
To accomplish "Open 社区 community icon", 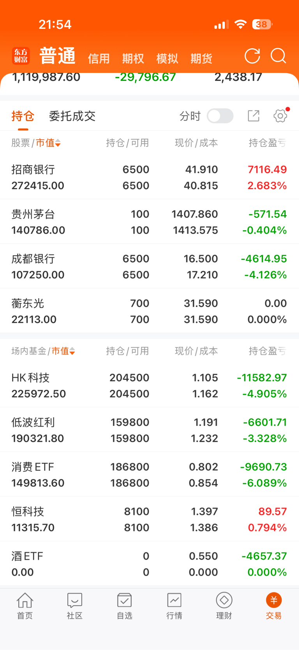I will [75, 606].
